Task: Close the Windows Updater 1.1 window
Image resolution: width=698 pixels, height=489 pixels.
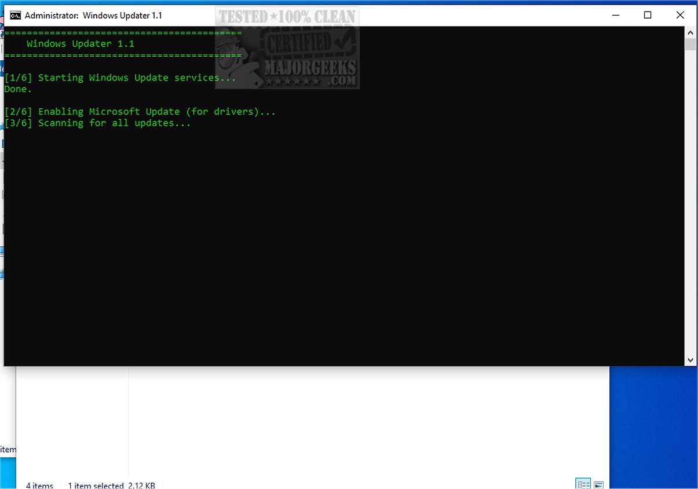Action: 680,15
